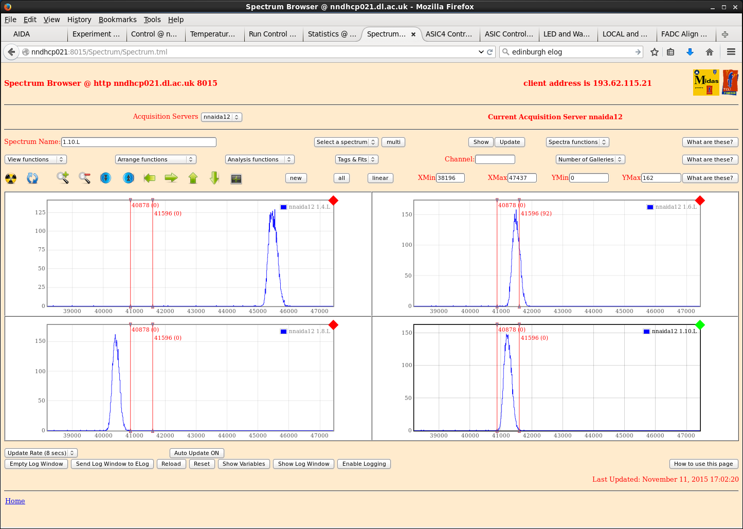Follow the Home link
This screenshot has height=529, width=743.
pos(15,501)
